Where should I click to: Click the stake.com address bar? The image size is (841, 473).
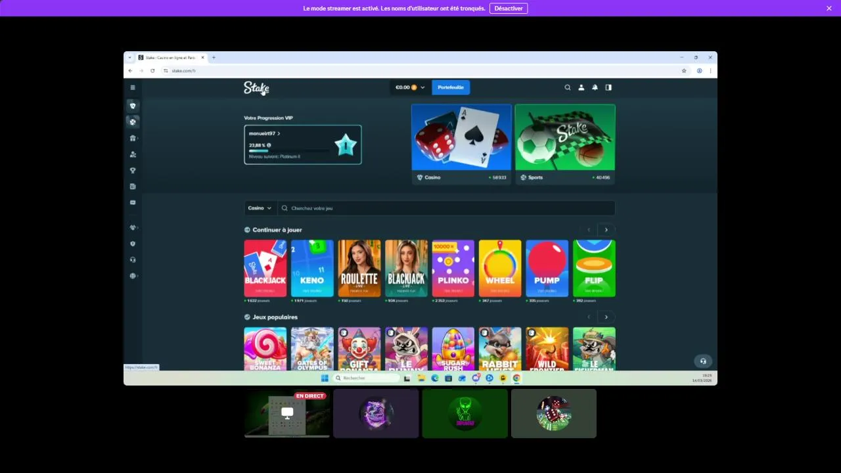(420, 70)
